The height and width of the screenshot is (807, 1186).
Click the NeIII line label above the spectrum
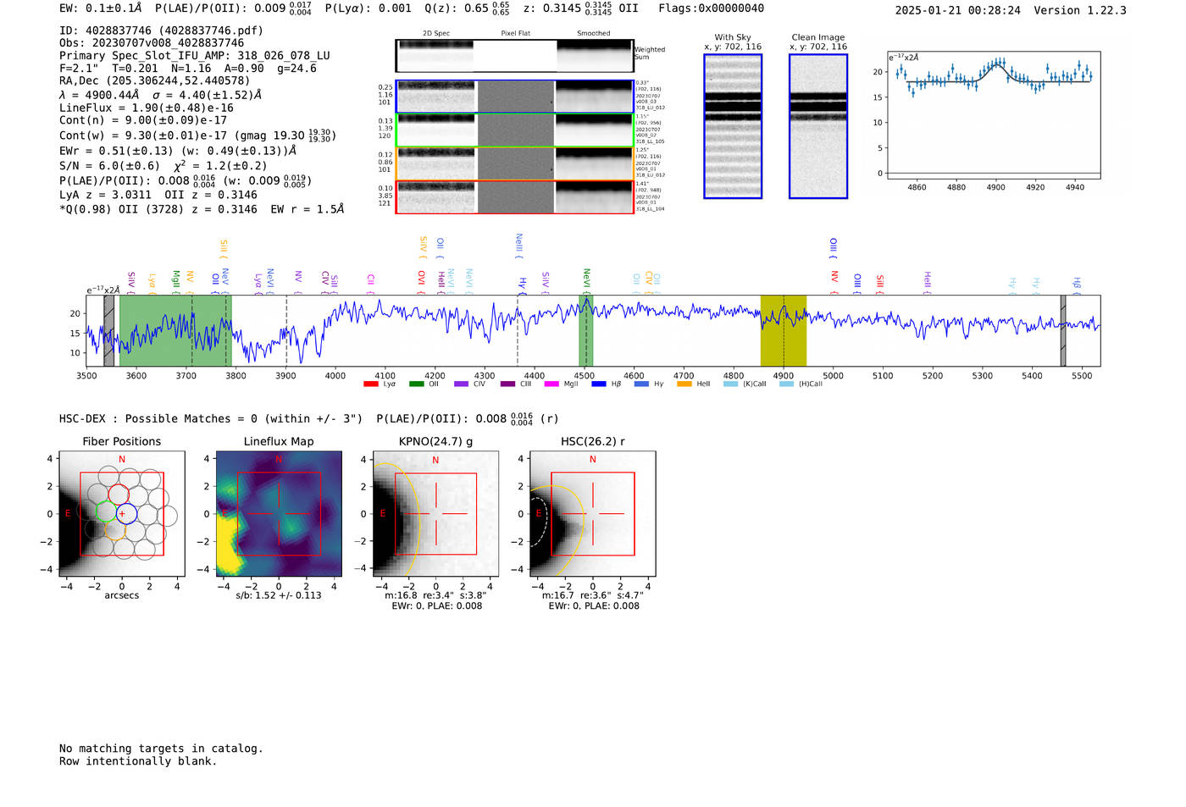pyautogui.click(x=519, y=246)
